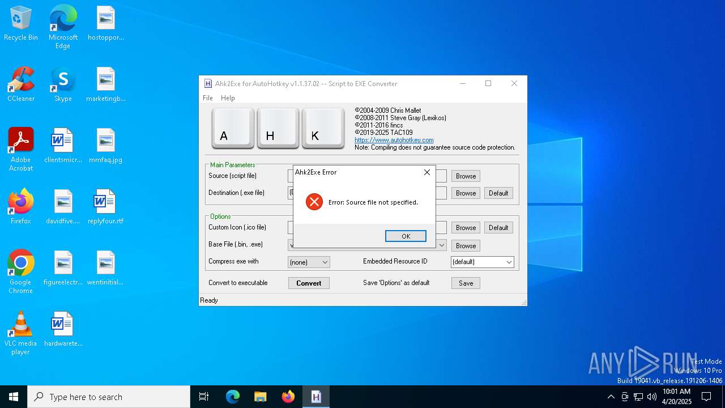Show hidden tray icons chevron

(x=611, y=397)
